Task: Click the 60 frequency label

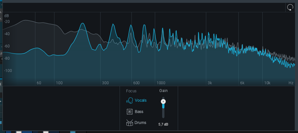Action: click(x=39, y=83)
